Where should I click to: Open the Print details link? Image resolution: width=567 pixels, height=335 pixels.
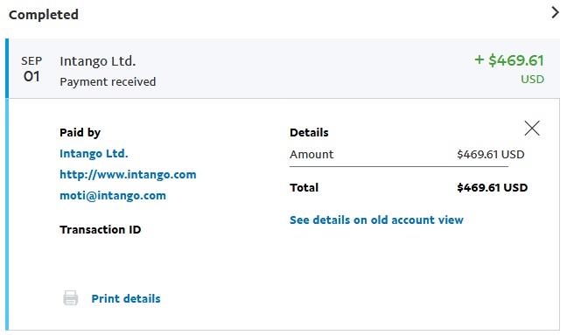[x=126, y=299]
